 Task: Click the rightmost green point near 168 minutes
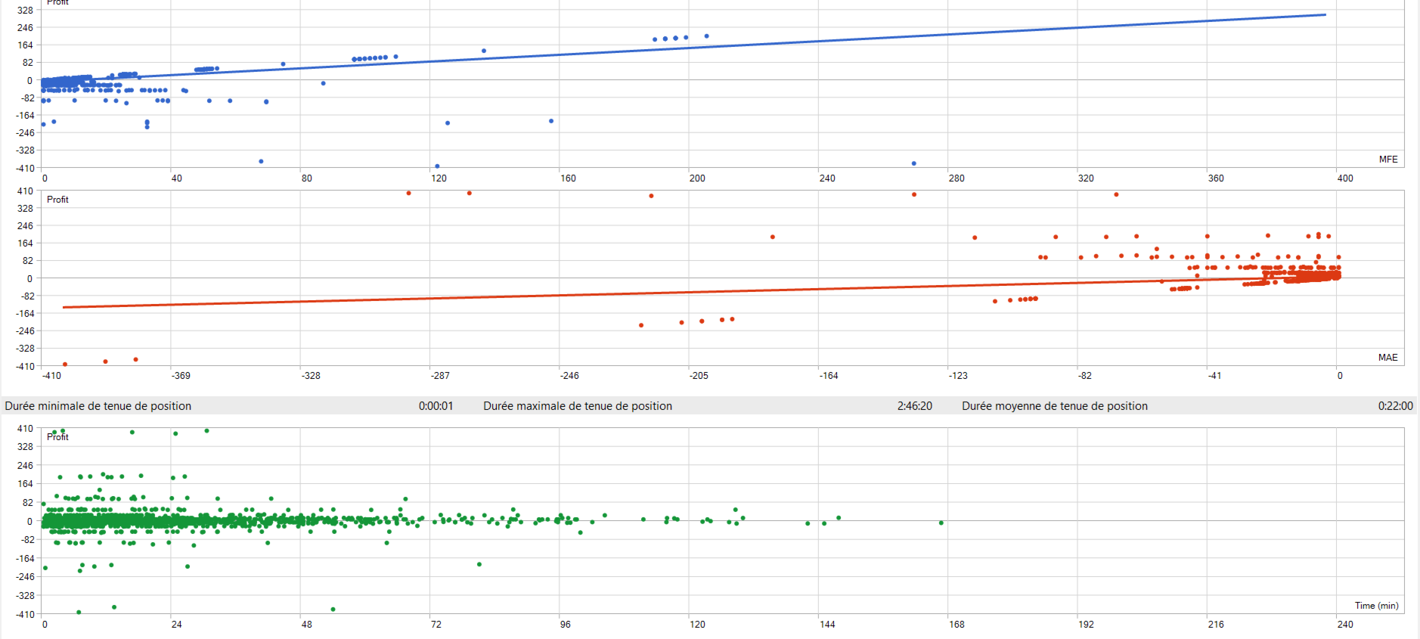point(941,523)
